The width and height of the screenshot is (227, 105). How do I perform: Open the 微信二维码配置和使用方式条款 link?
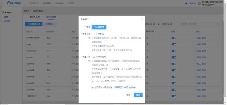click(122, 88)
